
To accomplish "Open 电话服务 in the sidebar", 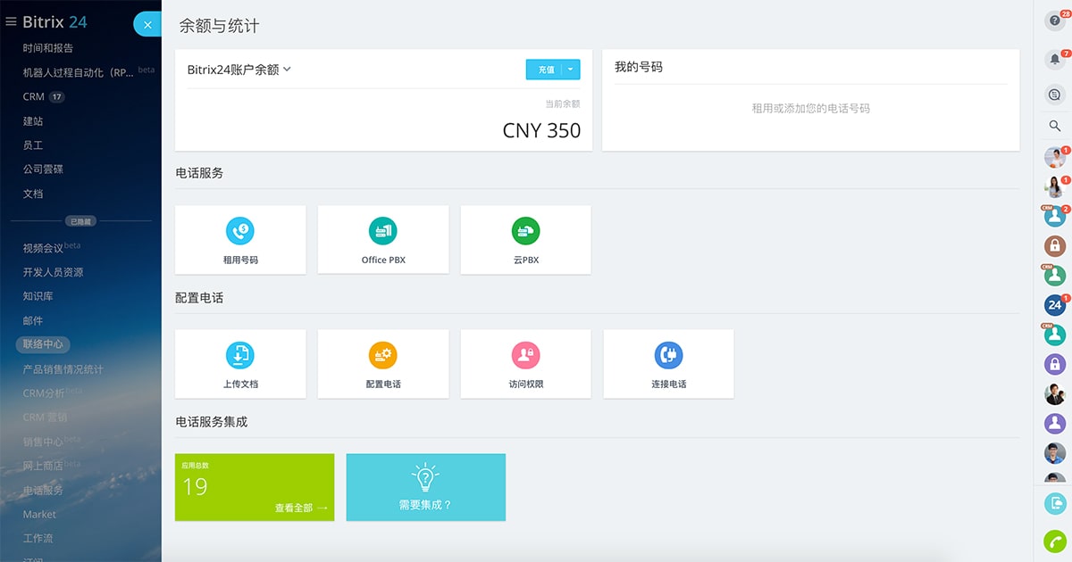I will (43, 490).
